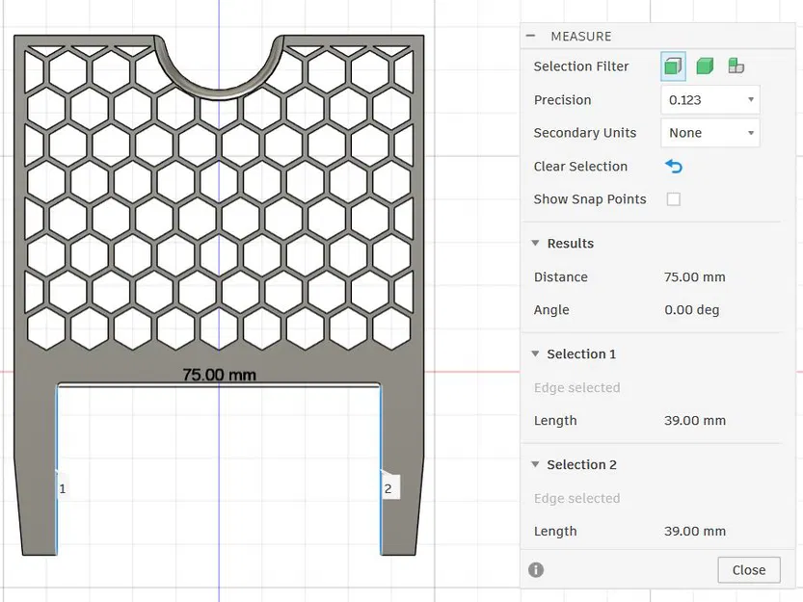Click the Distance value 75.00 mm

coord(694,277)
